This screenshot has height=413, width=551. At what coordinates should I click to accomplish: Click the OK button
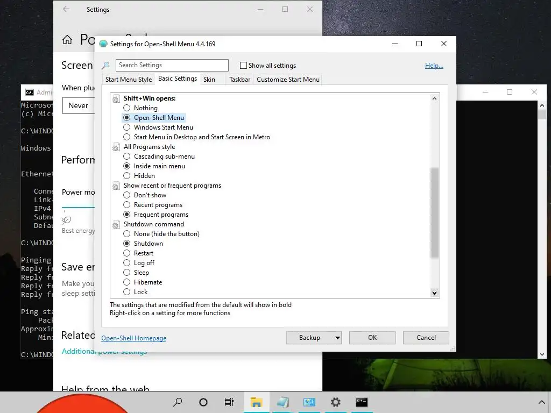372,338
